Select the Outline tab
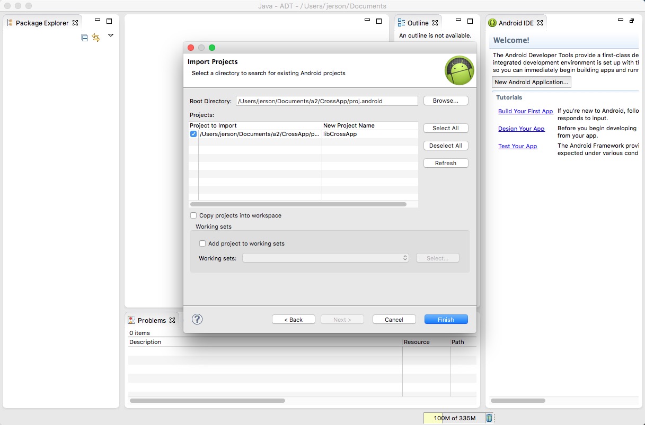 (418, 23)
